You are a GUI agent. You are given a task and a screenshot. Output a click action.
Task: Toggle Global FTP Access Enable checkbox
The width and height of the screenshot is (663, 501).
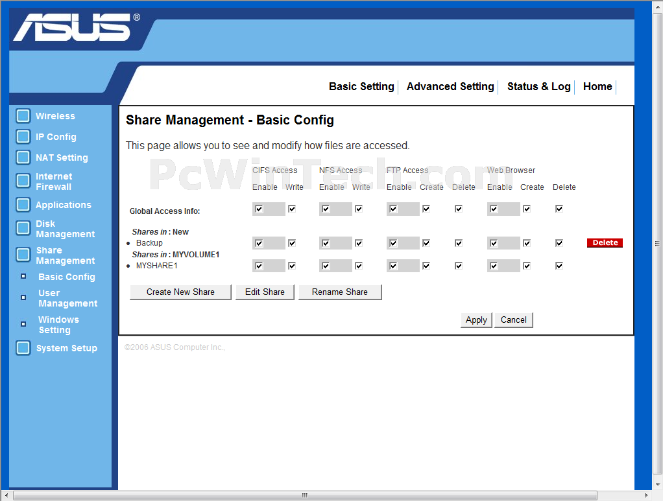click(x=393, y=209)
